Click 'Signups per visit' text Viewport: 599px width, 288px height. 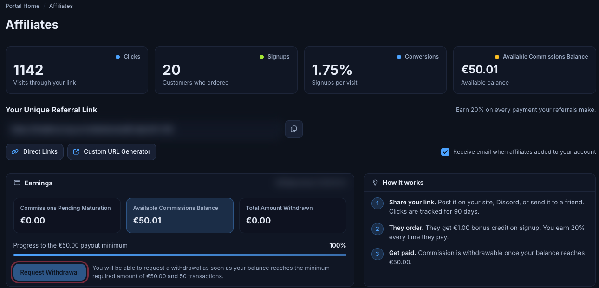[x=335, y=83]
